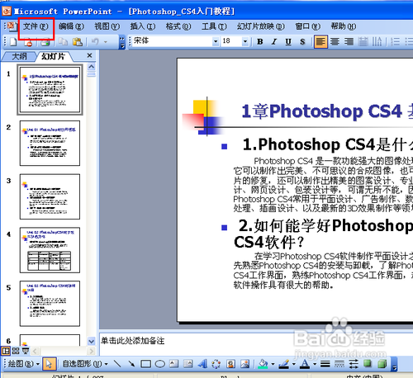Click the Permission icon with red circle
The width and height of the screenshot is (413, 378).
pos(28,42)
